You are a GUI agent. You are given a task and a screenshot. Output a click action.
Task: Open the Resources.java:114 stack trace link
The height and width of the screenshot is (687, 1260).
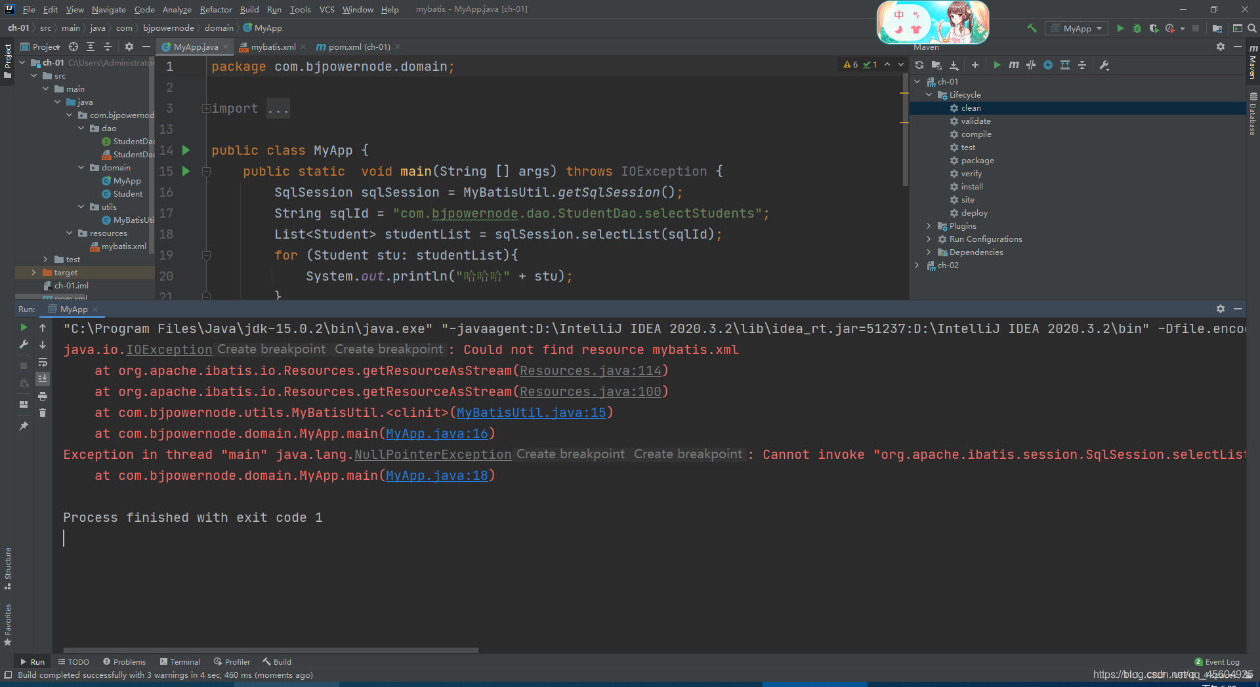coord(591,370)
